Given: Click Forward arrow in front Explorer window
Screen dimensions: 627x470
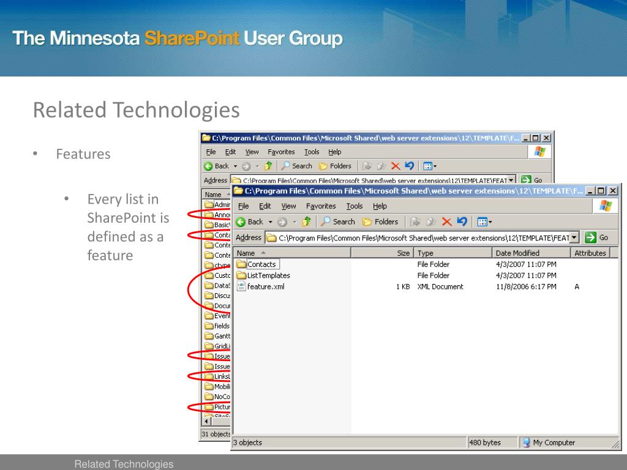Looking at the screenshot, I should pyautogui.click(x=282, y=222).
